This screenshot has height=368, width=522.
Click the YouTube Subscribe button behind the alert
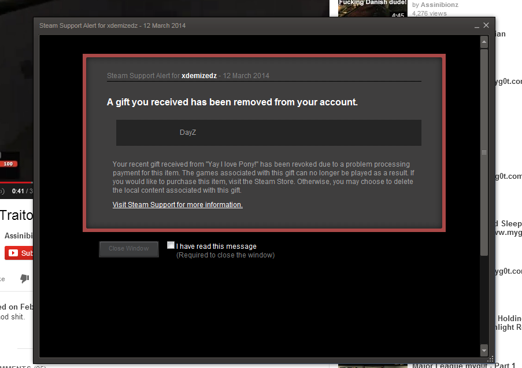19,253
